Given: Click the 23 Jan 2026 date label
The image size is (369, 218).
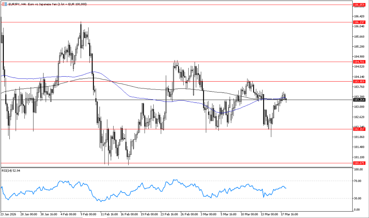Looking at the screenshot, I should 8,214.
